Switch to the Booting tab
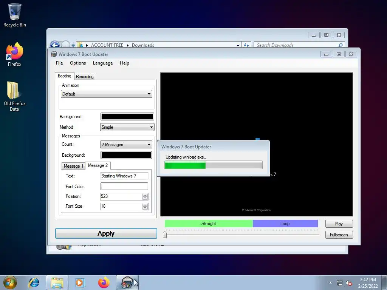Viewport: 387px width, 290px height. 64,76
